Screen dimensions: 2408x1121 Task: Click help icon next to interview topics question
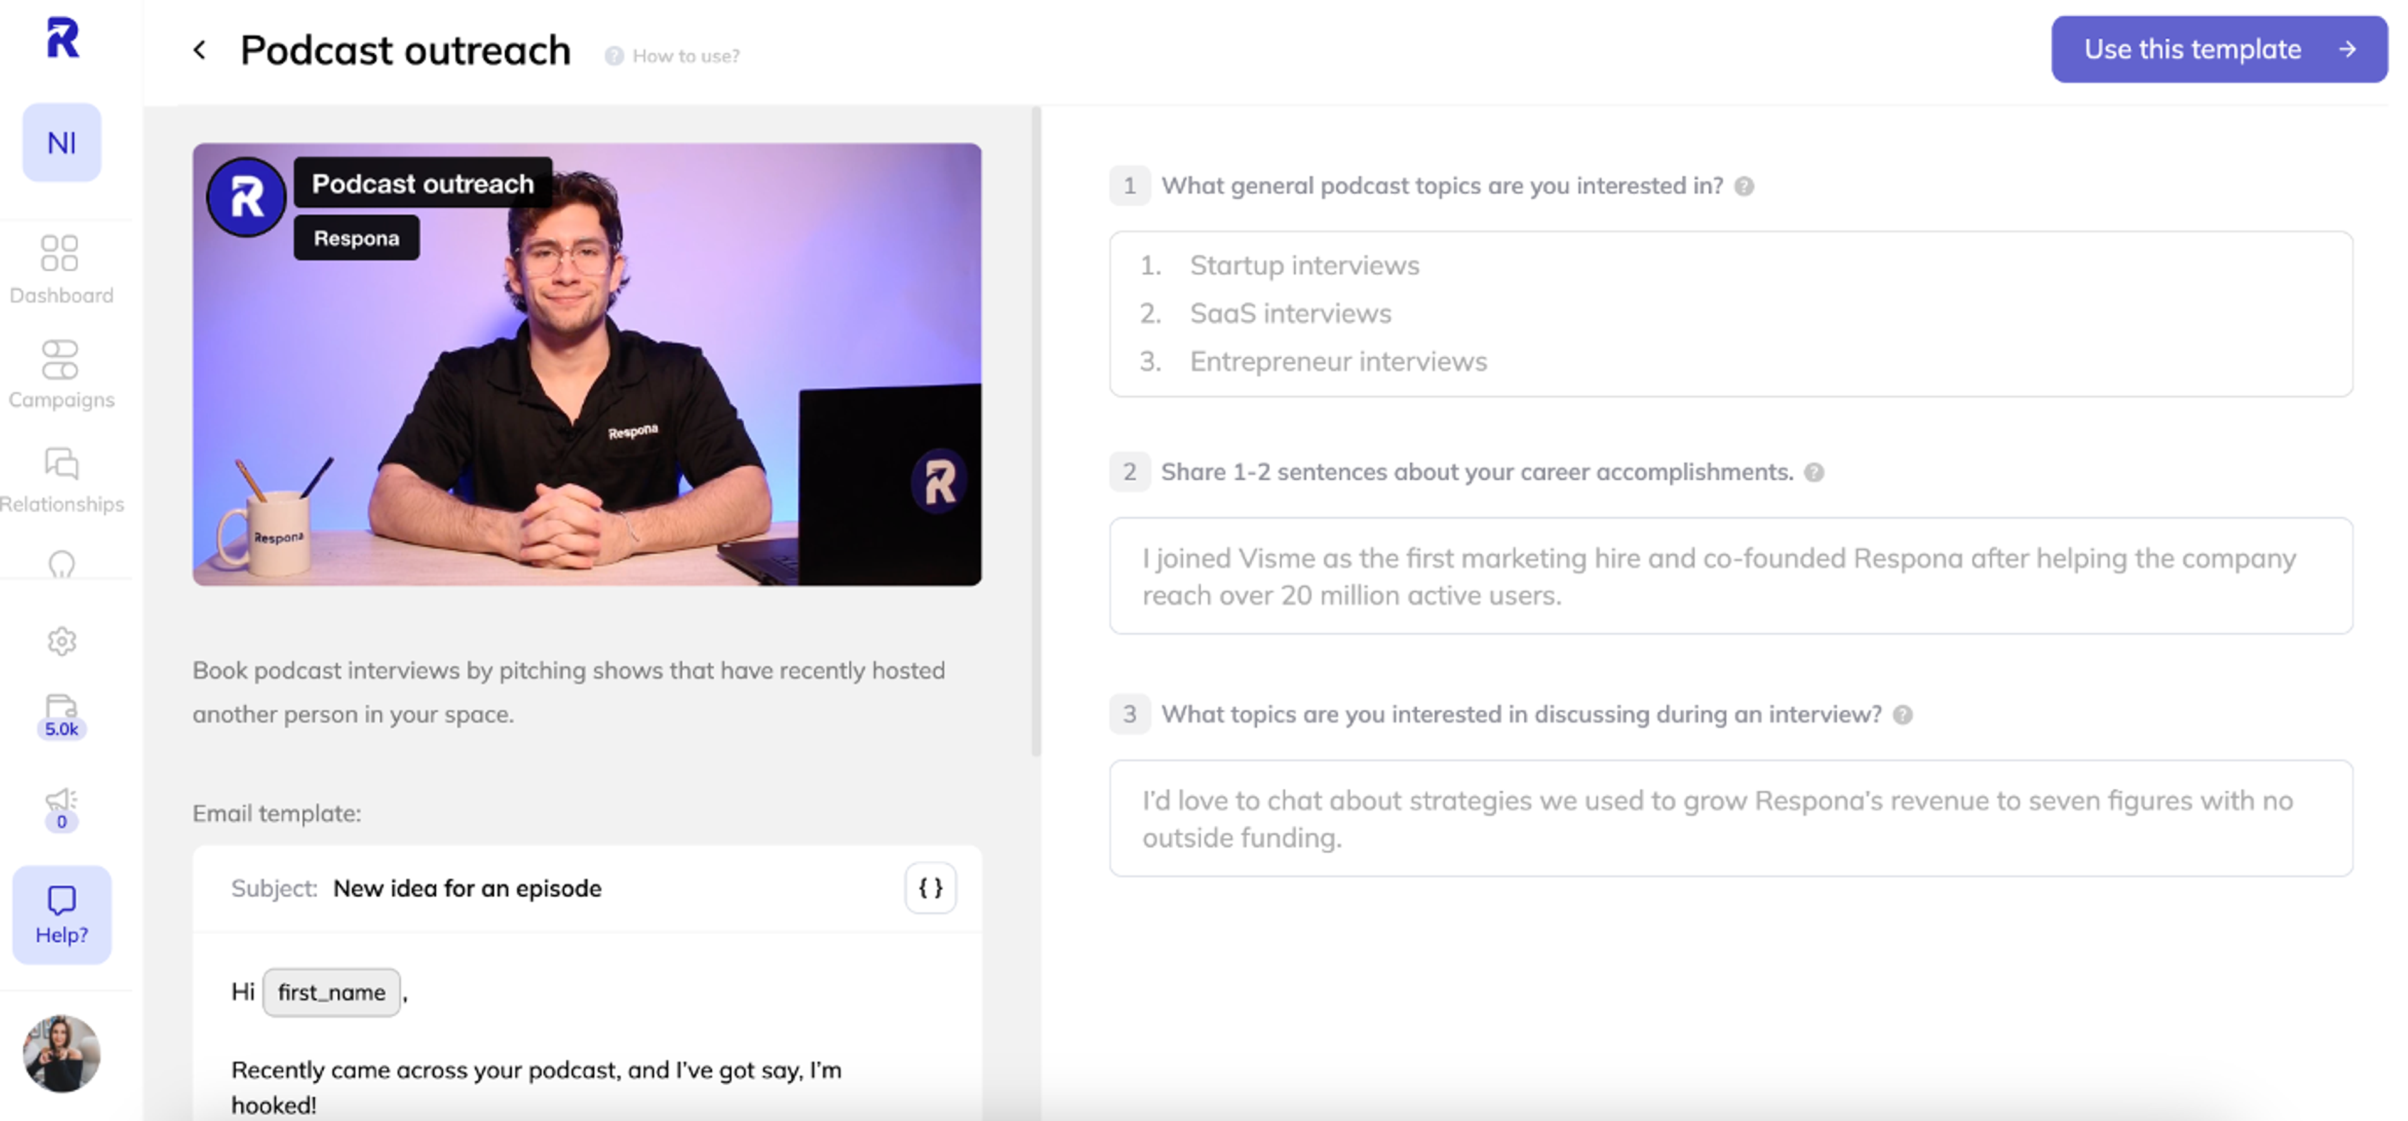(1903, 714)
